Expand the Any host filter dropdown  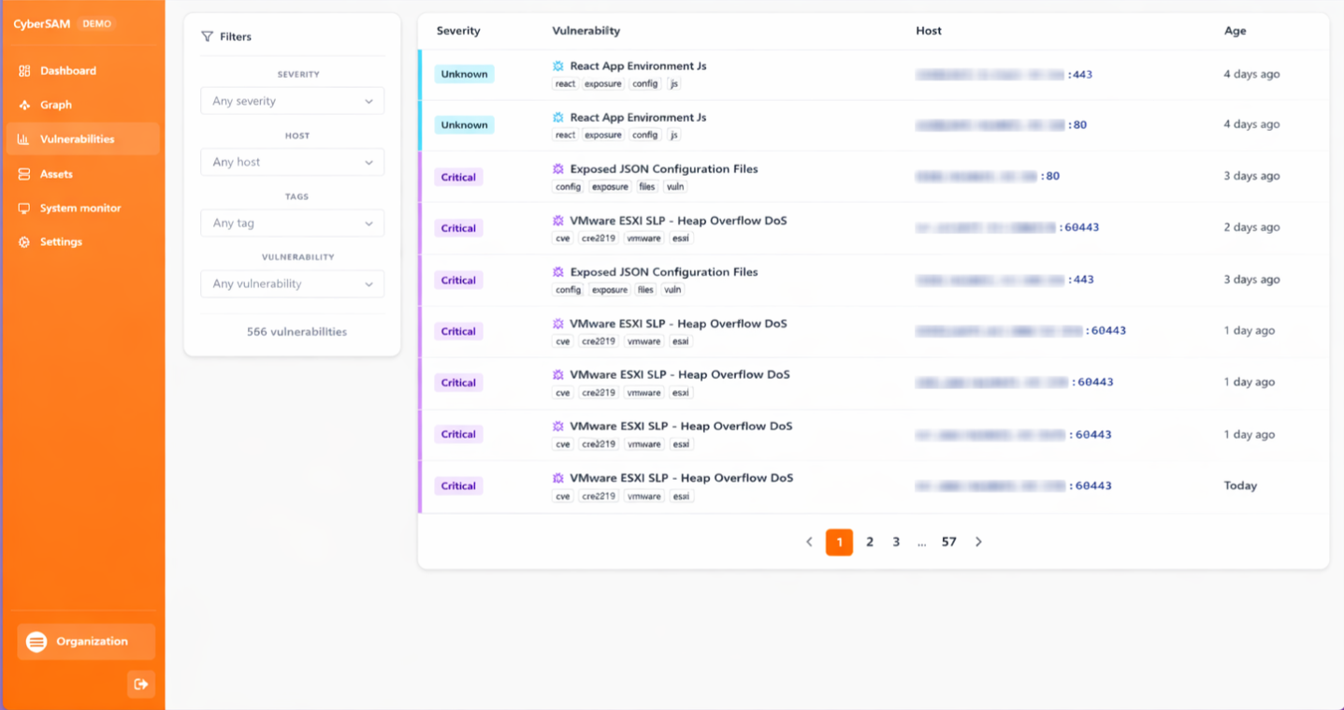click(x=292, y=162)
